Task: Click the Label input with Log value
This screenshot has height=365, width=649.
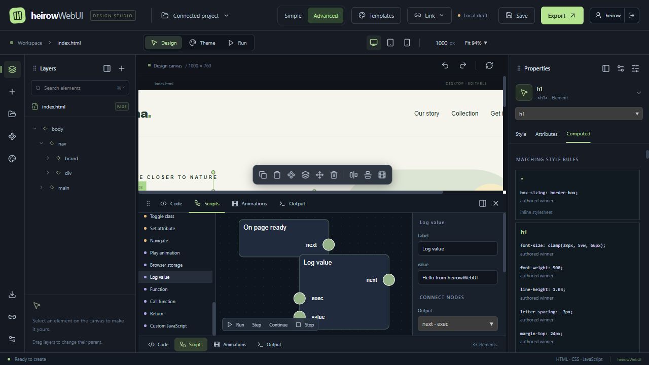Action: 457,248
